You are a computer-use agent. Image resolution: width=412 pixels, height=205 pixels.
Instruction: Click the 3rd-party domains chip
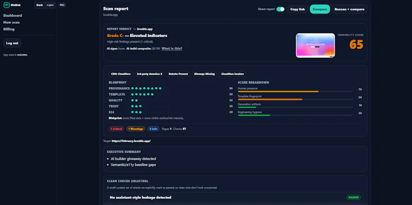149,74
